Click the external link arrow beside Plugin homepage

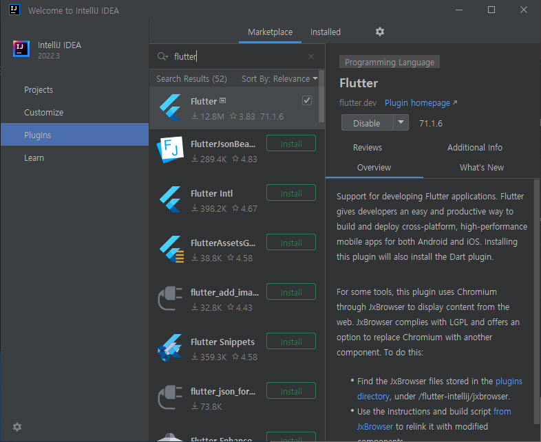[455, 102]
